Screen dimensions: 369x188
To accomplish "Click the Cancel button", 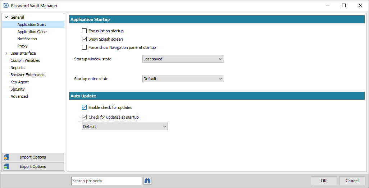I will pyautogui.click(x=352, y=181).
